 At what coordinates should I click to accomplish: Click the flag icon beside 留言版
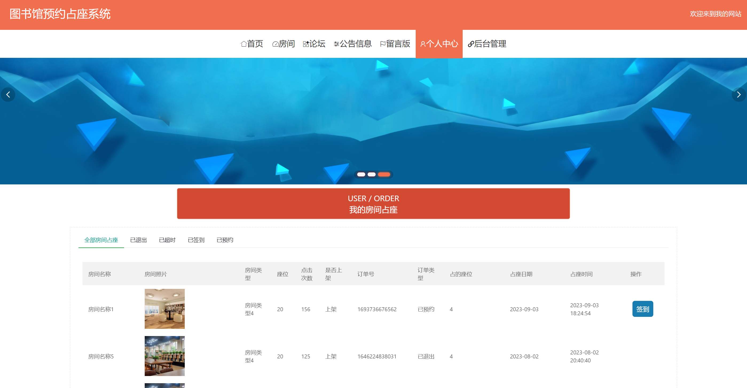coord(383,44)
